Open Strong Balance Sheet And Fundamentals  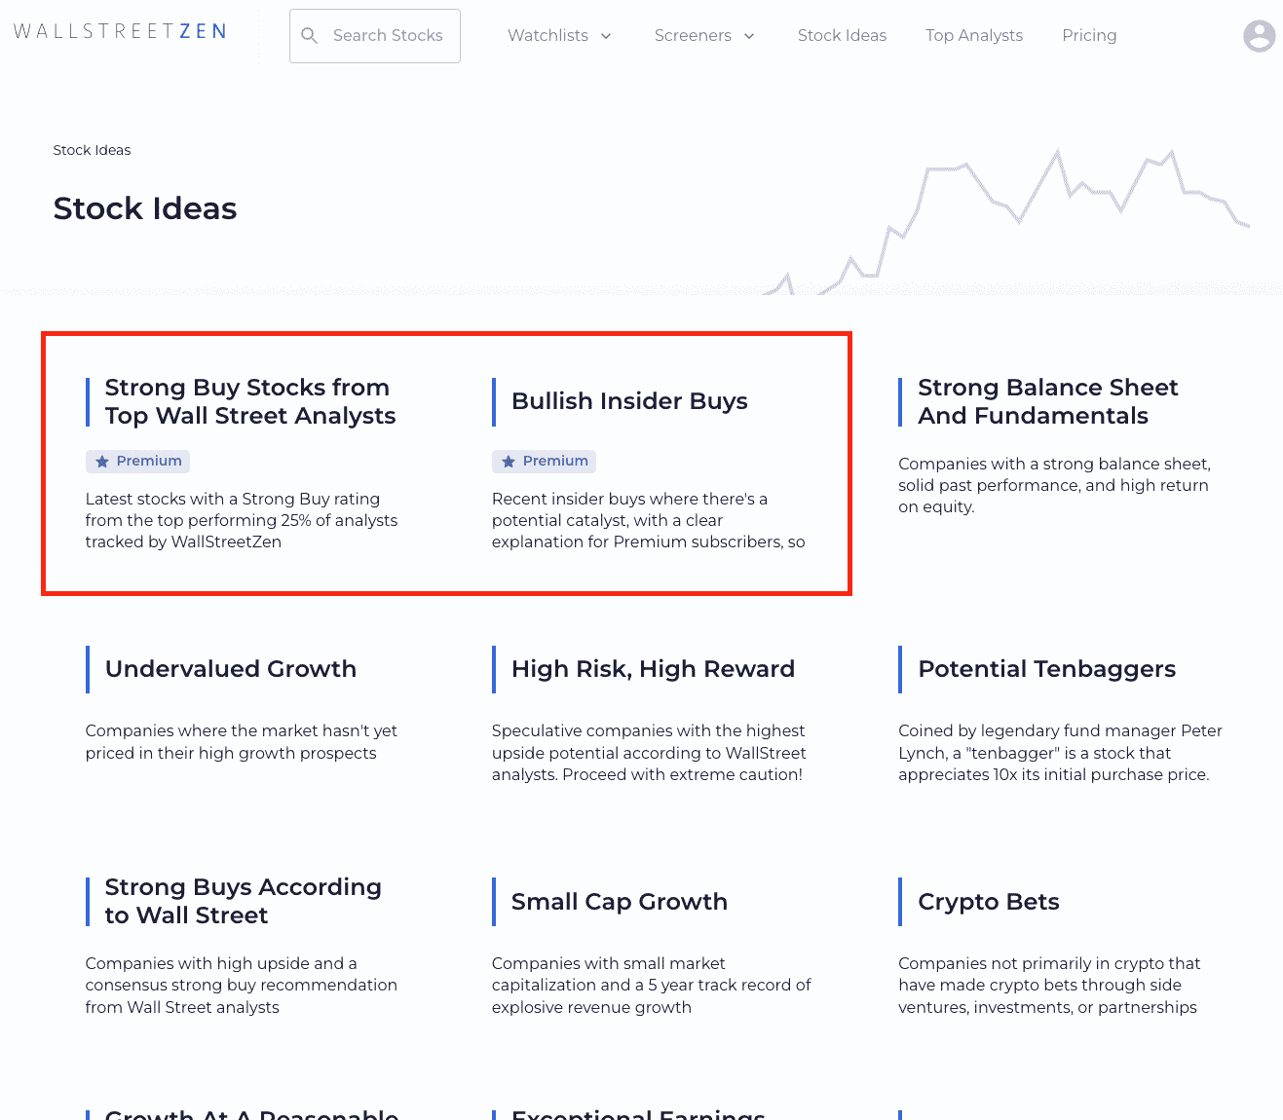pyautogui.click(x=1047, y=401)
